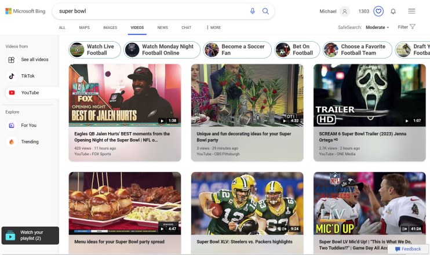The width and height of the screenshot is (430, 255).
Task: Open the Feedback button
Action: 408,249
